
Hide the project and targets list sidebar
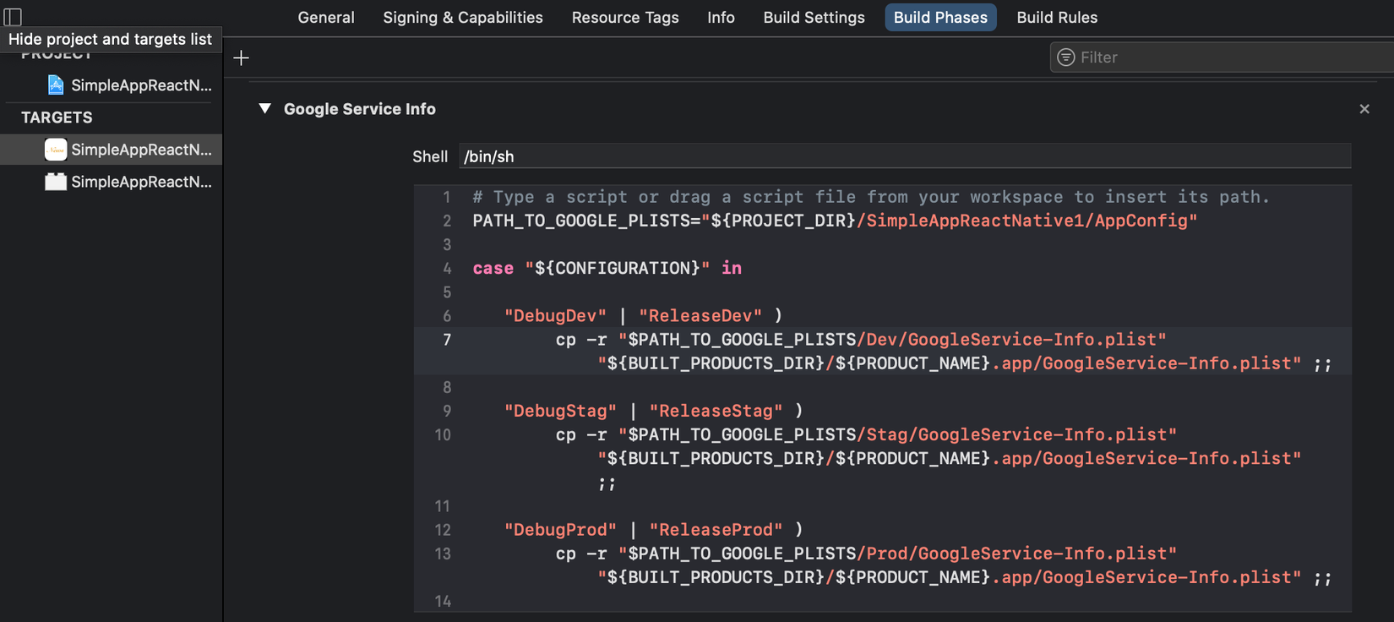click(13, 16)
